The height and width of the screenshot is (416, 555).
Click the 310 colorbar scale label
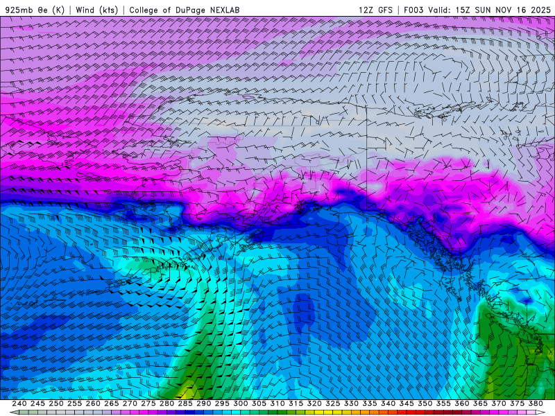[x=277, y=404]
